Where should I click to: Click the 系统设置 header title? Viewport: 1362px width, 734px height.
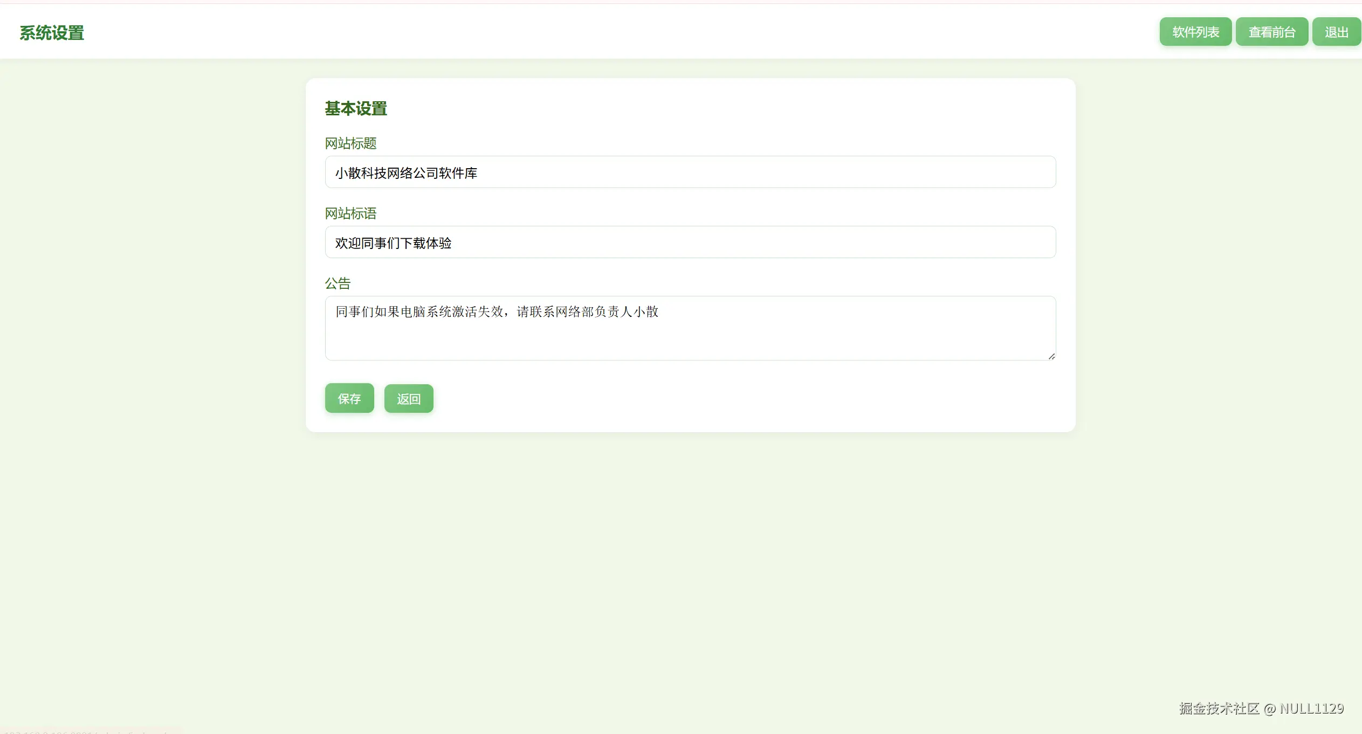click(x=52, y=33)
